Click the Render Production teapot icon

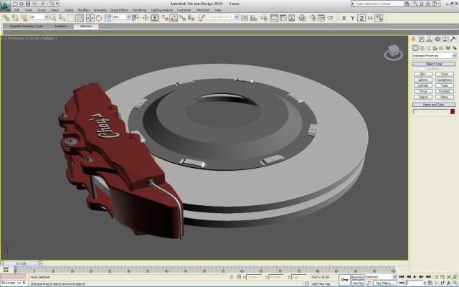point(330,18)
